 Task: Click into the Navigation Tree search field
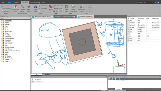click(x=15, y=18)
